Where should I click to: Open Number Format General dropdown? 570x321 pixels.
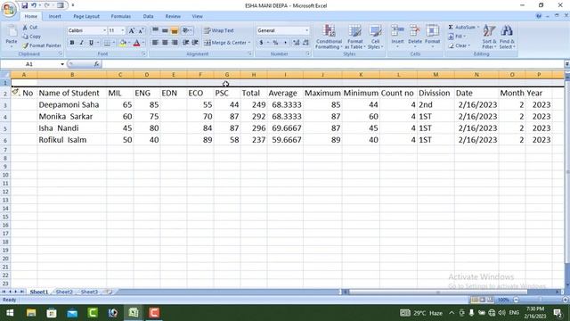pos(307,30)
